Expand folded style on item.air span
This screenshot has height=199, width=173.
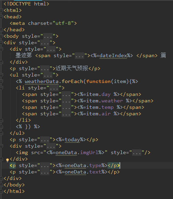[x=66, y=114]
